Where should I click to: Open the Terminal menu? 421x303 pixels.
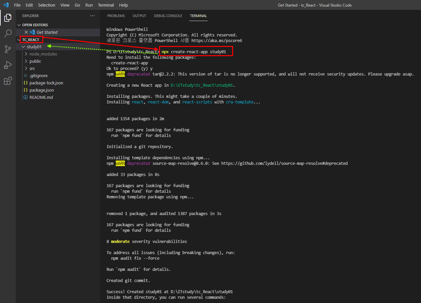tap(106, 5)
